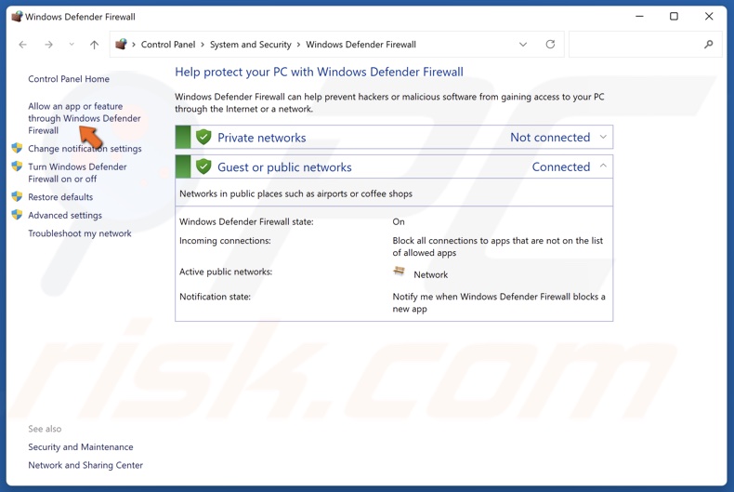The height and width of the screenshot is (492, 734).
Task: Collapse the Guest or public networks chevron
Action: pyautogui.click(x=603, y=166)
